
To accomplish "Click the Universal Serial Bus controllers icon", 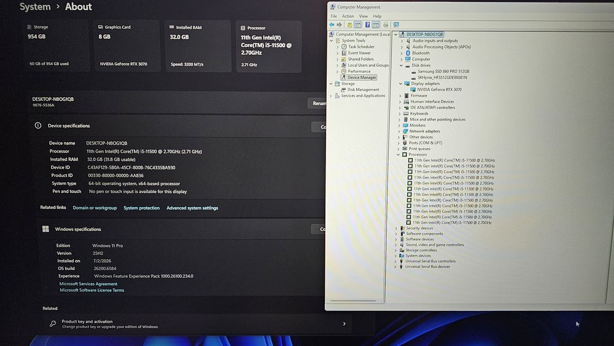I will tap(401, 261).
